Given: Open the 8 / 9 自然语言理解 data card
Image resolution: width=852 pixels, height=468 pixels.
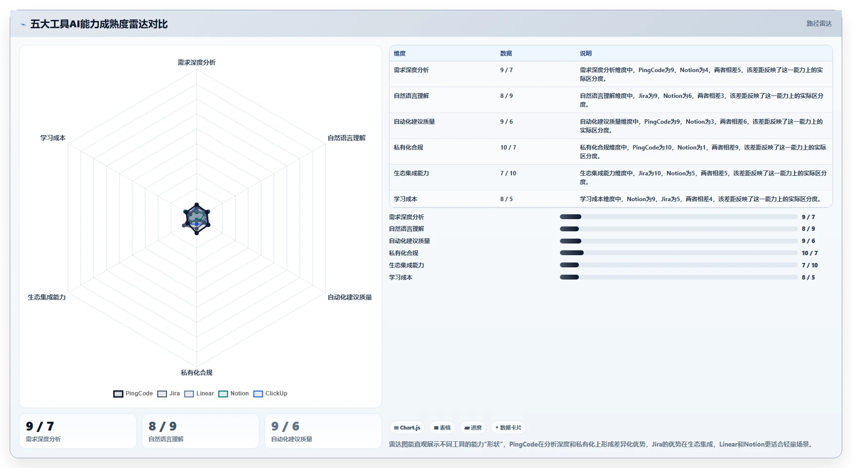Looking at the screenshot, I should [x=201, y=431].
